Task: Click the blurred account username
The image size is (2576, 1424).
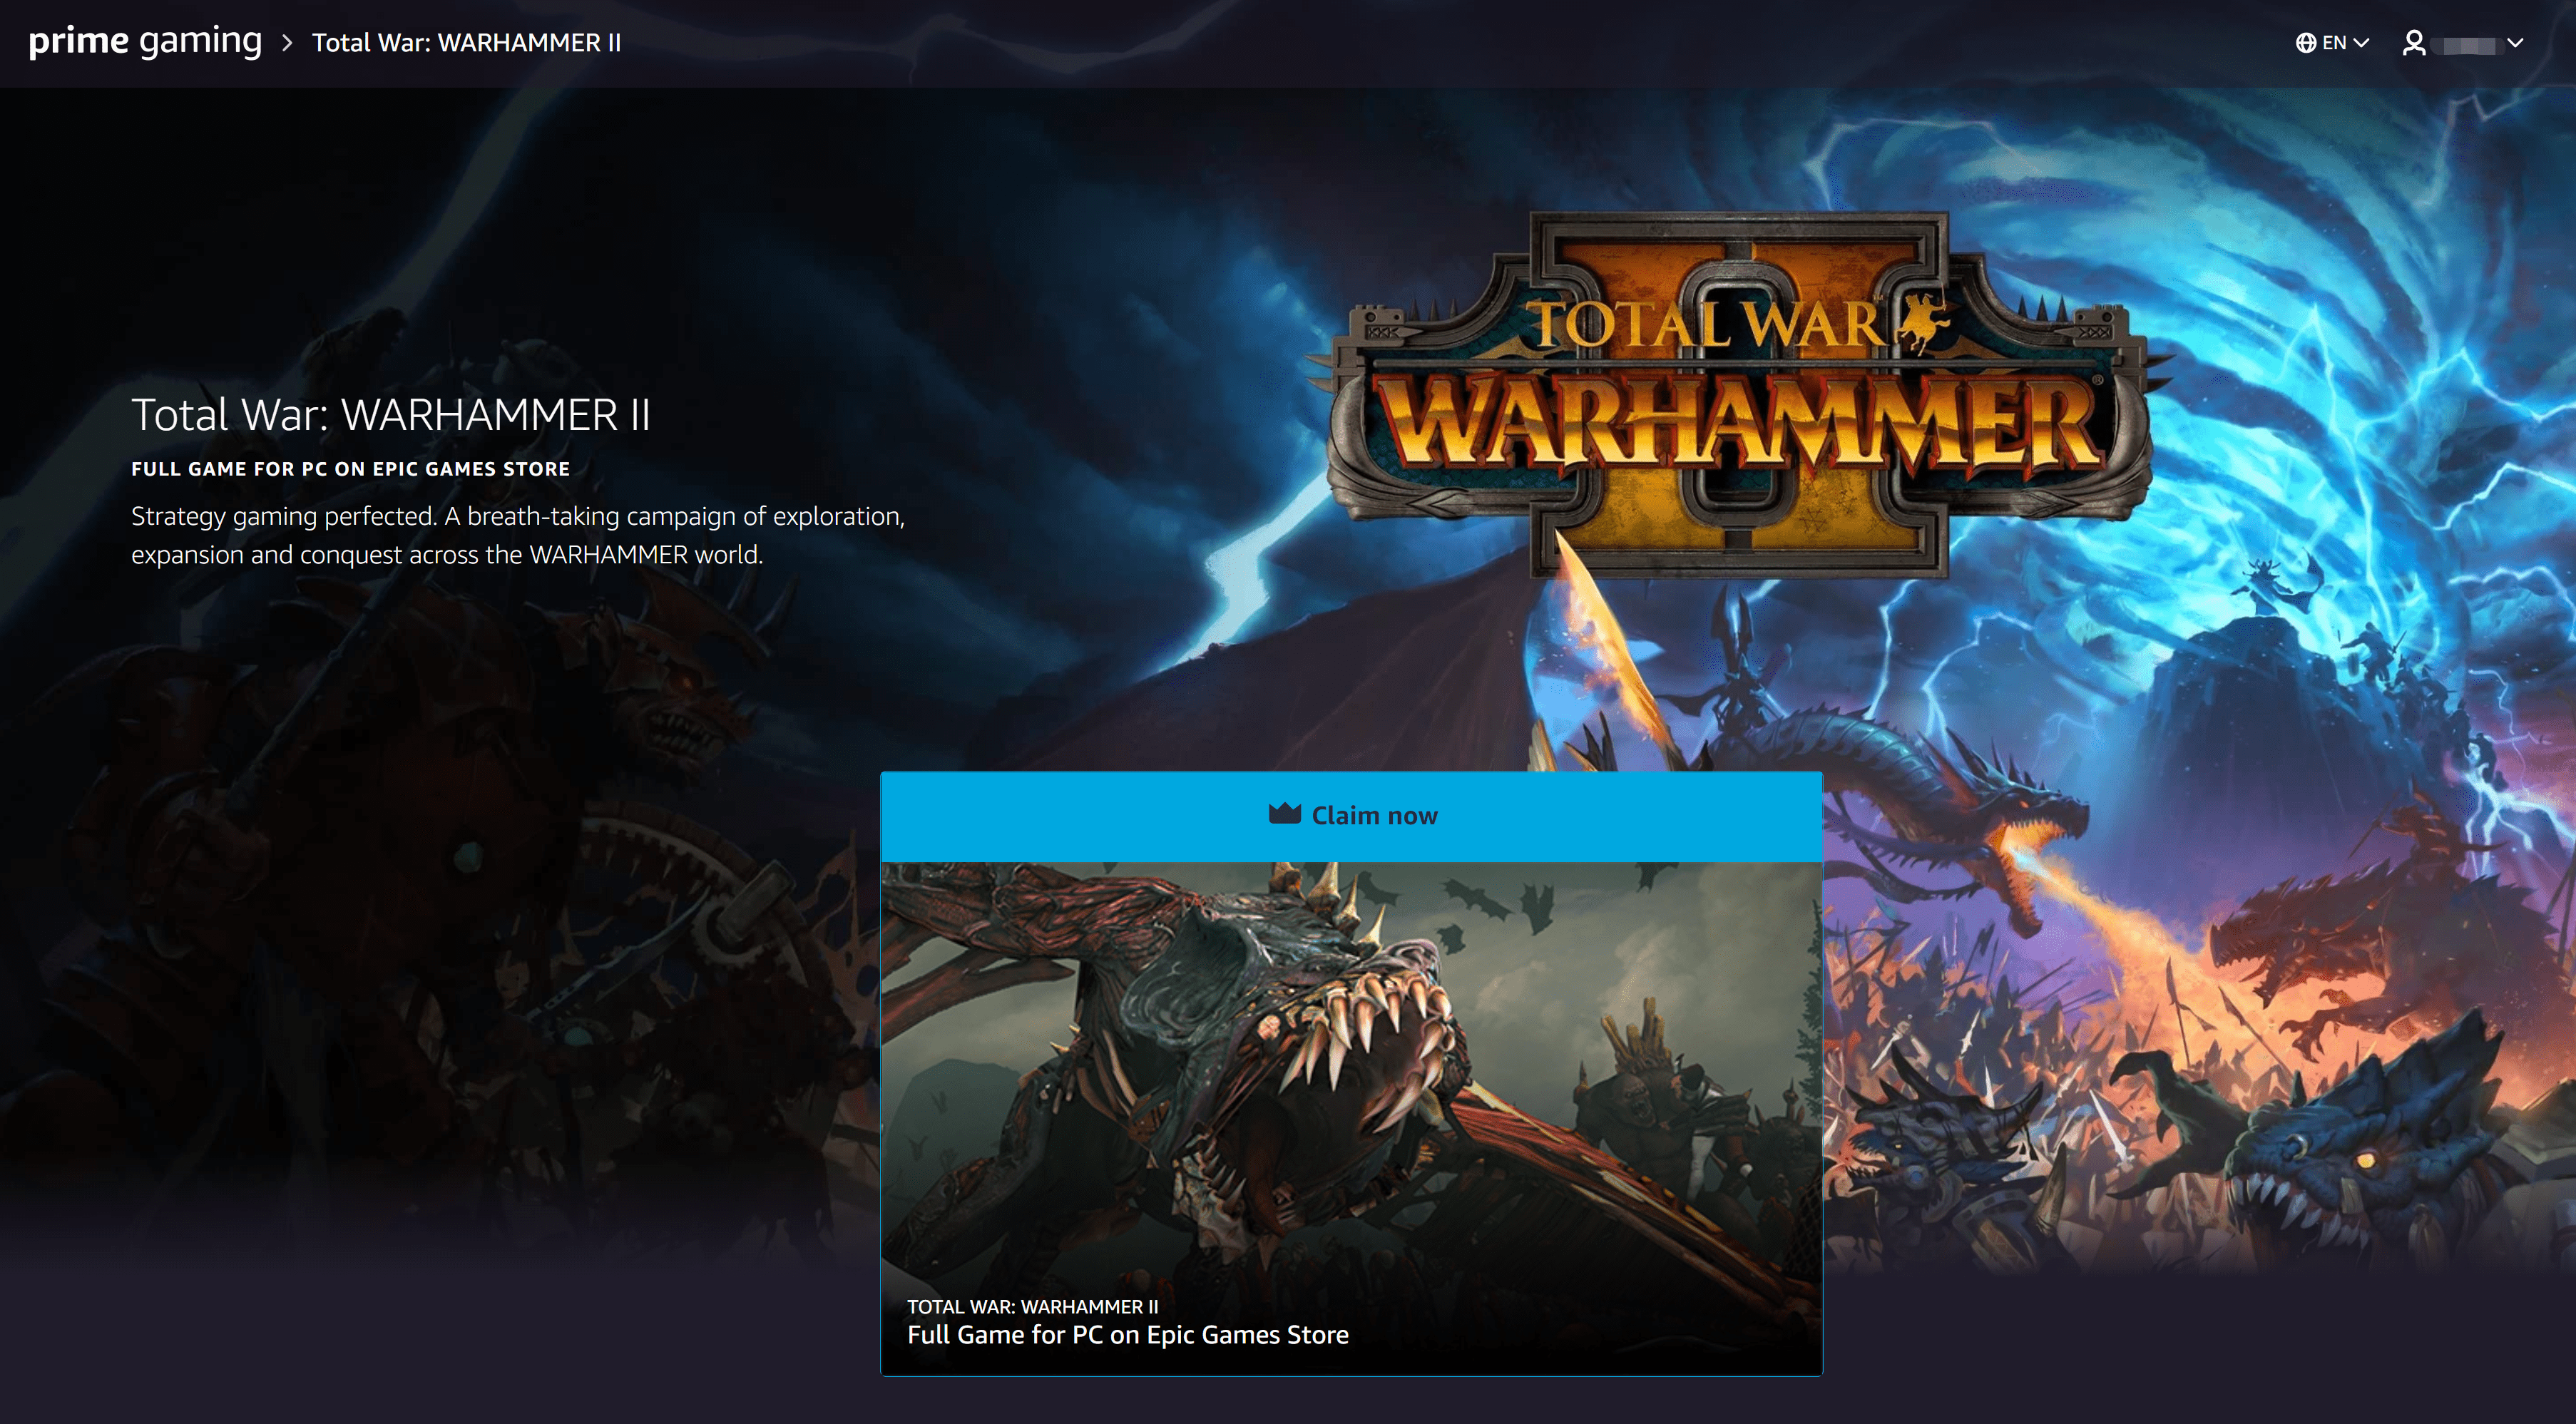Action: (x=2468, y=45)
